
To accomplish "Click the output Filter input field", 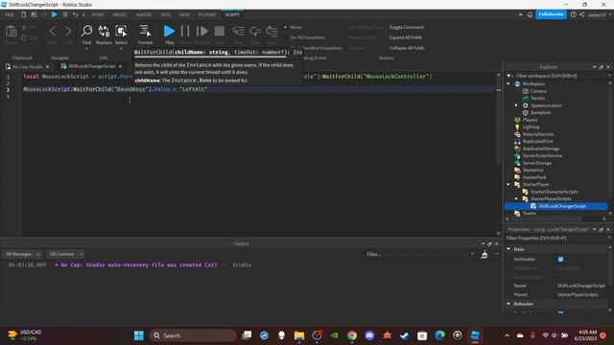I will pyautogui.click(x=419, y=254).
